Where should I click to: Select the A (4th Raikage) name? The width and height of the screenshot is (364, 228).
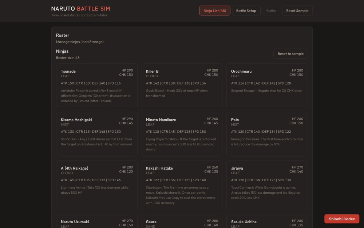pos(75,168)
